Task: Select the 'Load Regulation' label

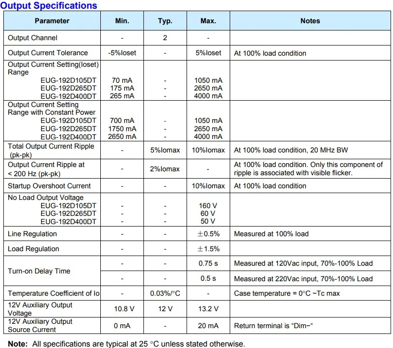Action: [x=33, y=249]
